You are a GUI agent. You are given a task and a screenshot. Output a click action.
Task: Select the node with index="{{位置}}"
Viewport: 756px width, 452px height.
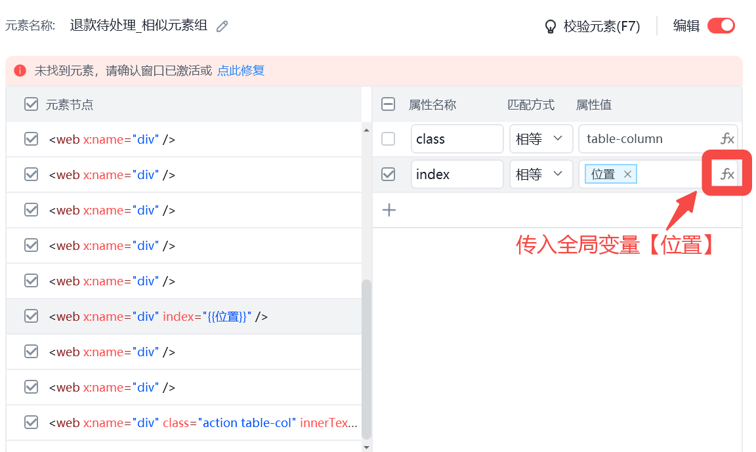(x=157, y=317)
